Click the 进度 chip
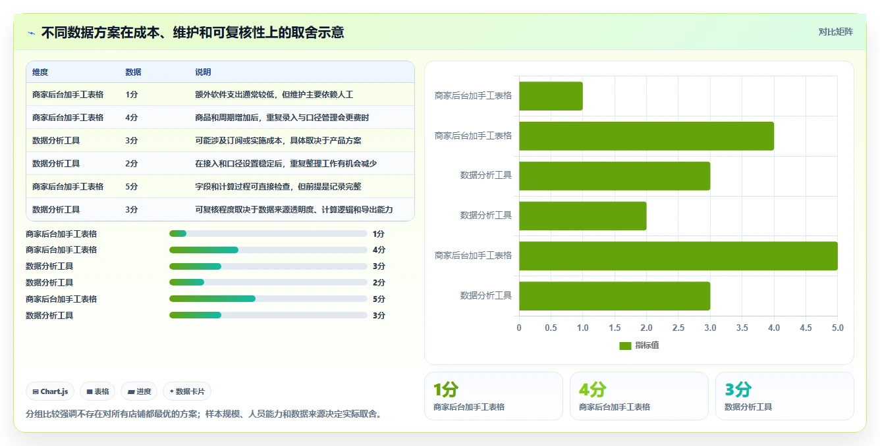Image resolution: width=880 pixels, height=446 pixels. pos(139,391)
